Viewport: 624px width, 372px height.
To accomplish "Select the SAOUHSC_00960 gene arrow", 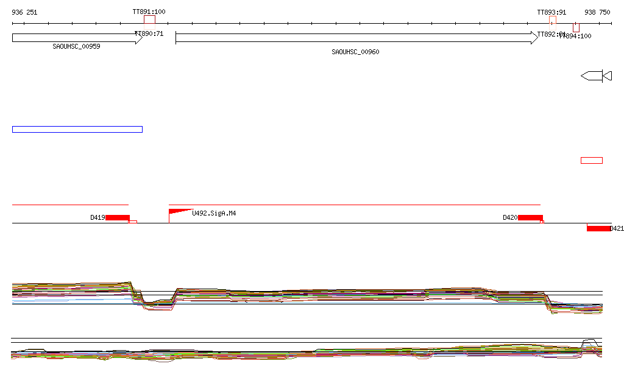I will tap(356, 38).
